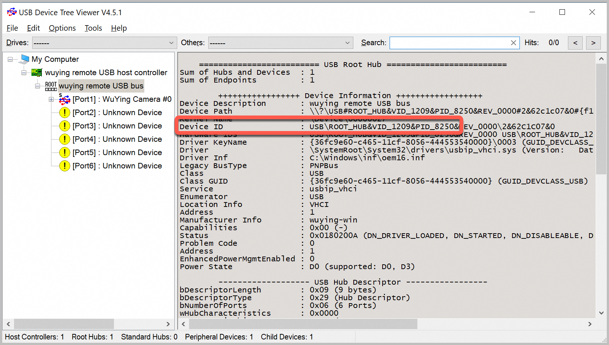The height and width of the screenshot is (345, 609).
Task: Clear the search box with the X icon
Action: click(x=514, y=43)
